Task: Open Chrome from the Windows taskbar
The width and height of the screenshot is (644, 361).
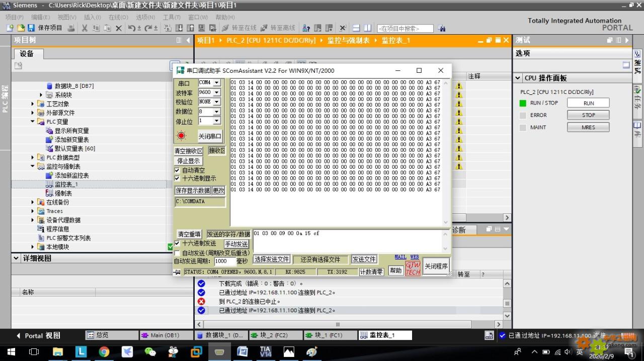Action: (x=104, y=351)
